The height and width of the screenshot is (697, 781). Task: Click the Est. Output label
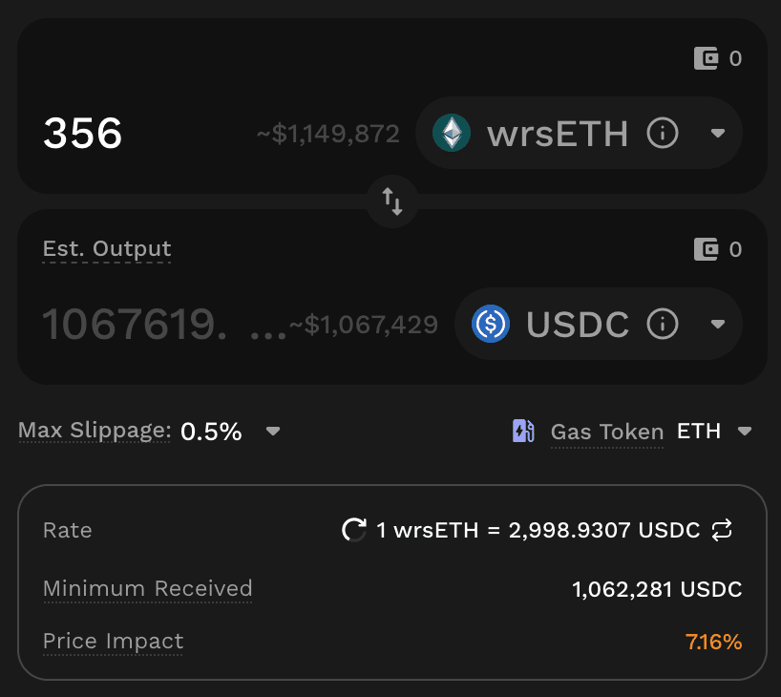[x=107, y=249]
